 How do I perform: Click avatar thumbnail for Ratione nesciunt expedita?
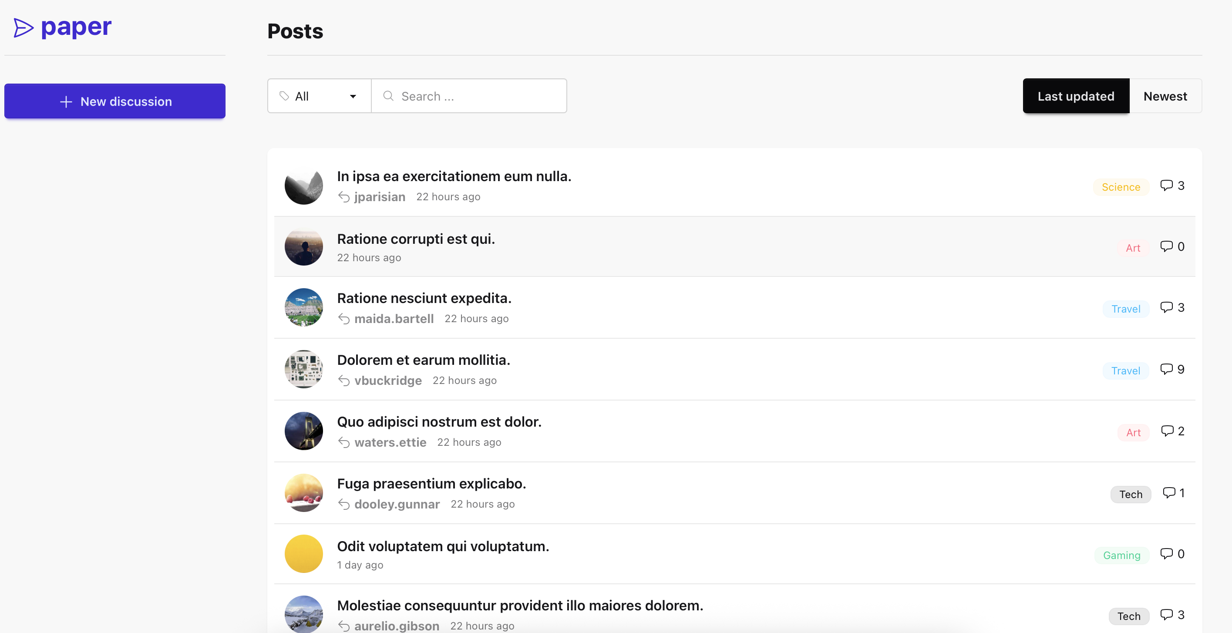point(304,307)
